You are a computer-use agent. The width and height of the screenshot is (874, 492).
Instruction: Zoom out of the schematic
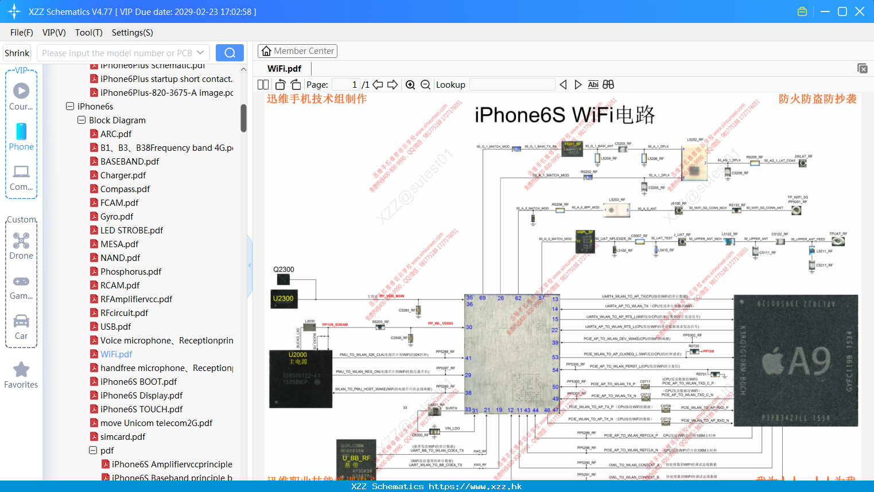[x=425, y=84]
